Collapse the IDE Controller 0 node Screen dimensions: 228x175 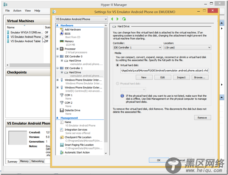click(x=57, y=57)
